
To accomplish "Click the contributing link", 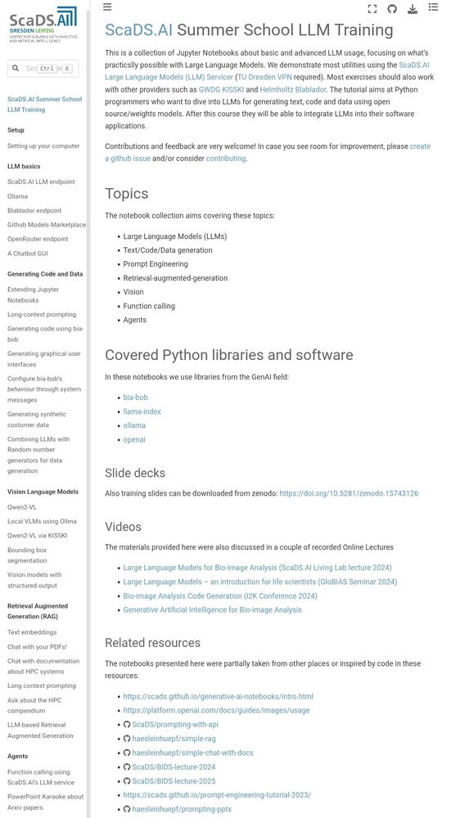I will coord(226,158).
